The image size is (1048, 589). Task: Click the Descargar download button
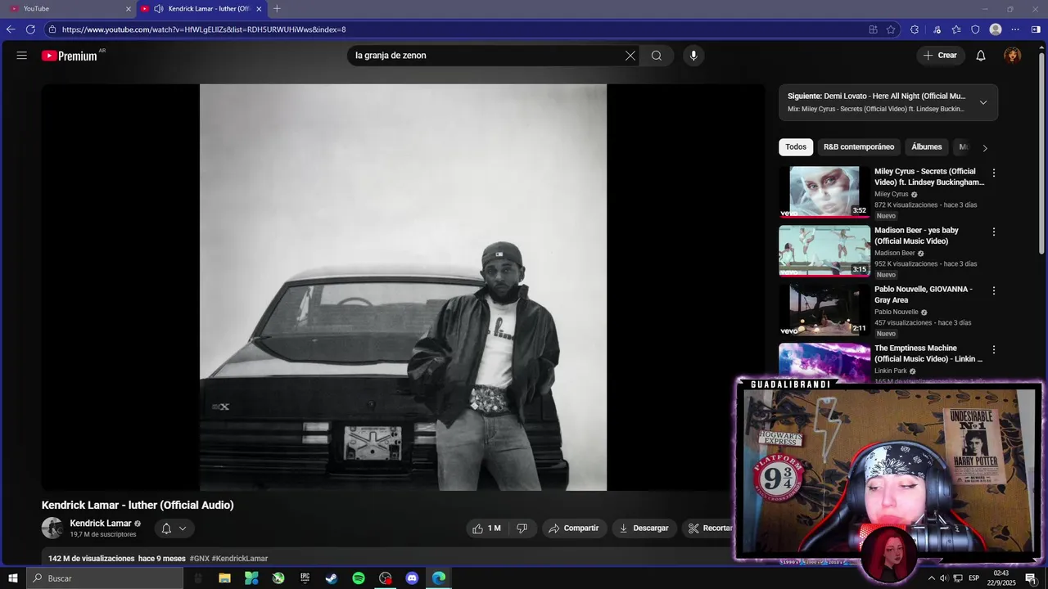coord(644,528)
